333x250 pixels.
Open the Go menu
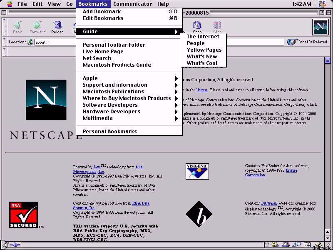point(70,4)
